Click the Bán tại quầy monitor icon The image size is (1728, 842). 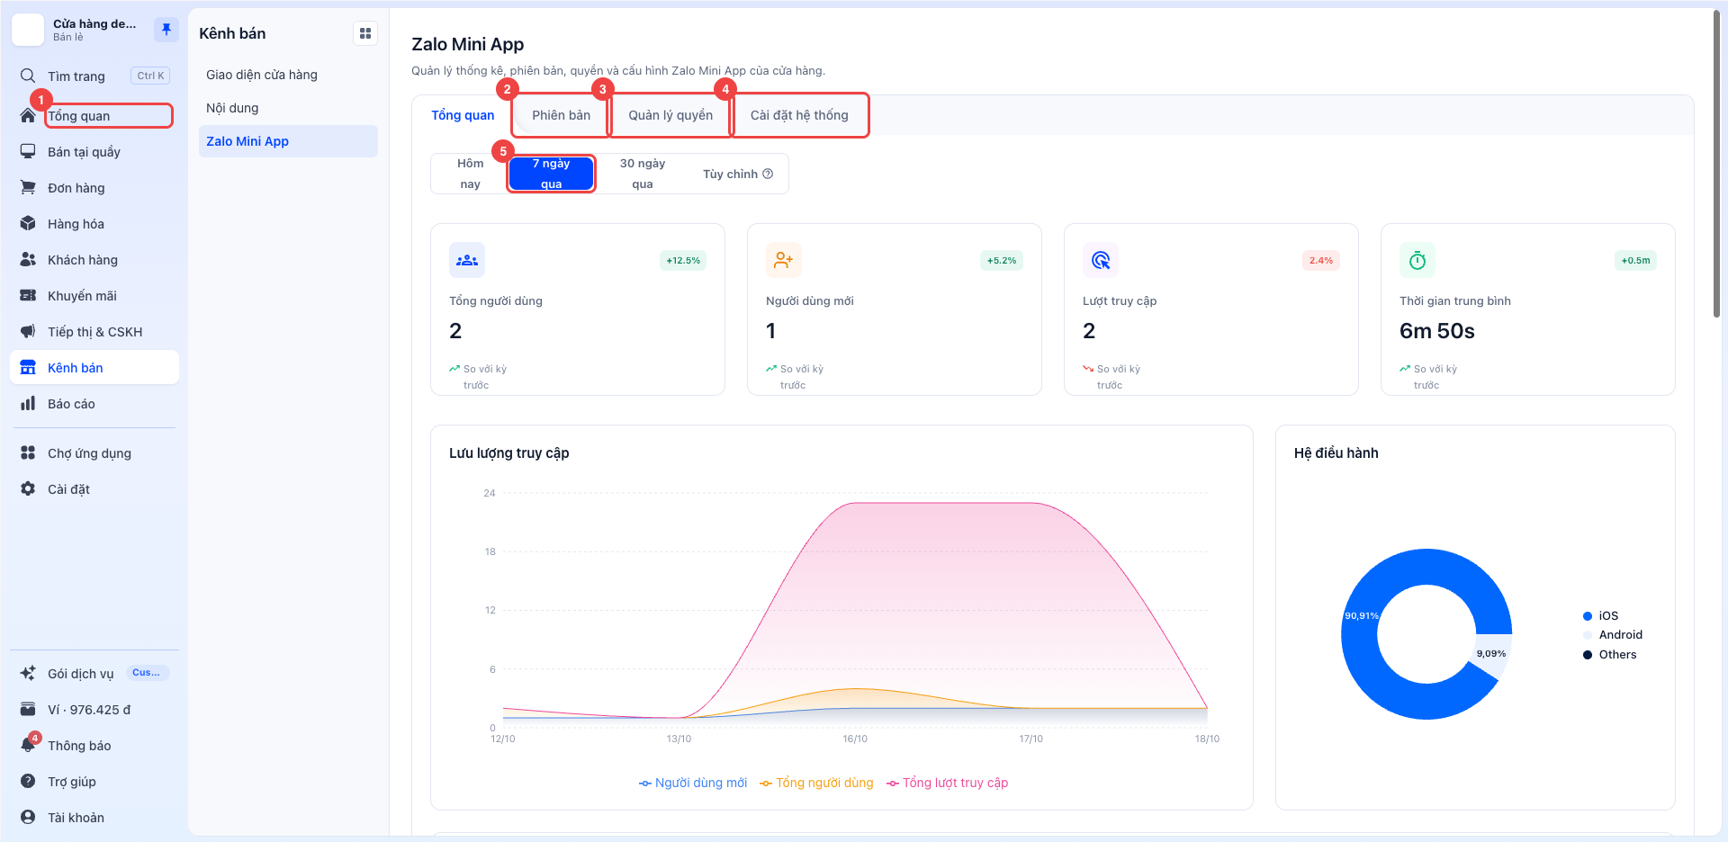click(x=28, y=151)
